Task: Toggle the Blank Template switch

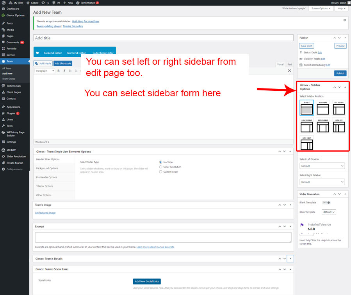Action: [x=326, y=203]
